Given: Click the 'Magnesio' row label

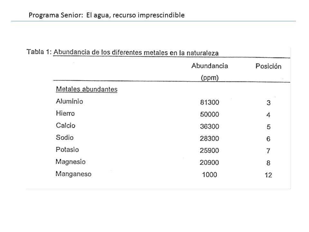Looking at the screenshot, I should [70, 162].
